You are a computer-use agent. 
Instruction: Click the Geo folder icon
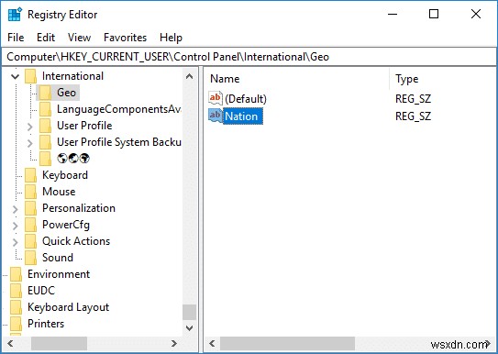tap(45, 93)
